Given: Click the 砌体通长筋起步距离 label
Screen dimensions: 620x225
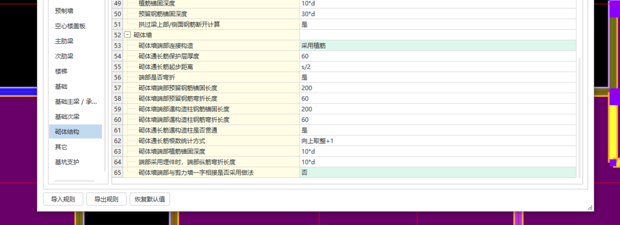Looking at the screenshot, I should click(166, 66).
